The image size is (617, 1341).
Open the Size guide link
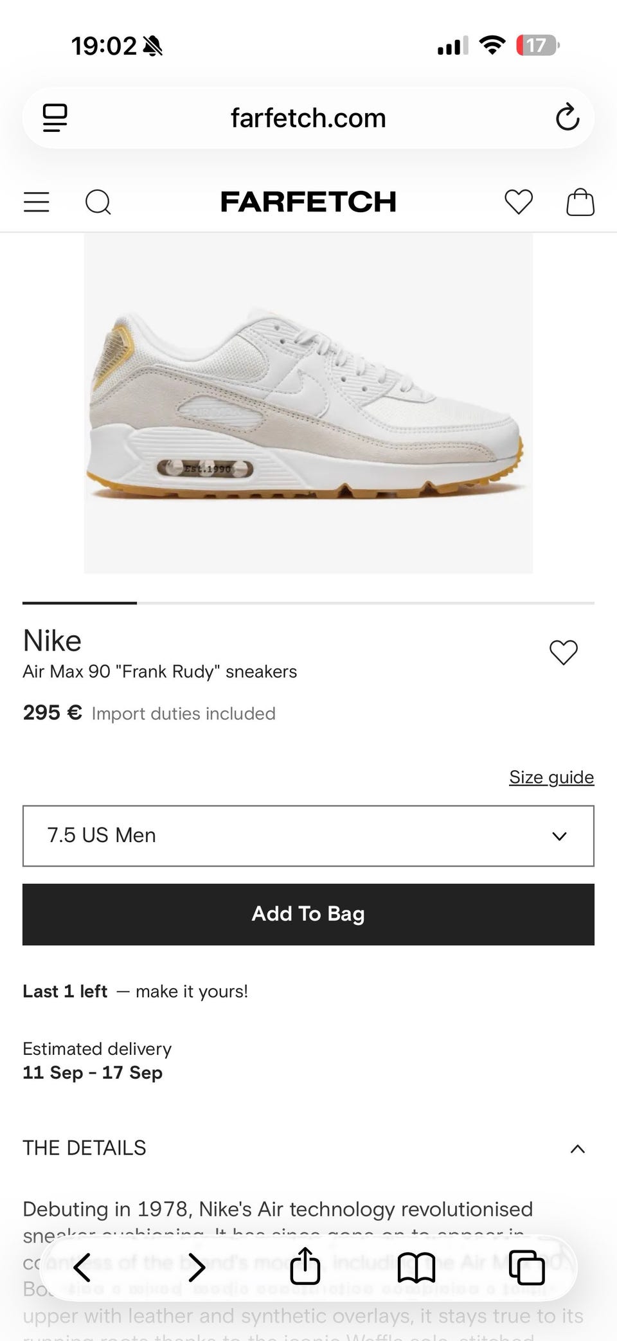551,777
